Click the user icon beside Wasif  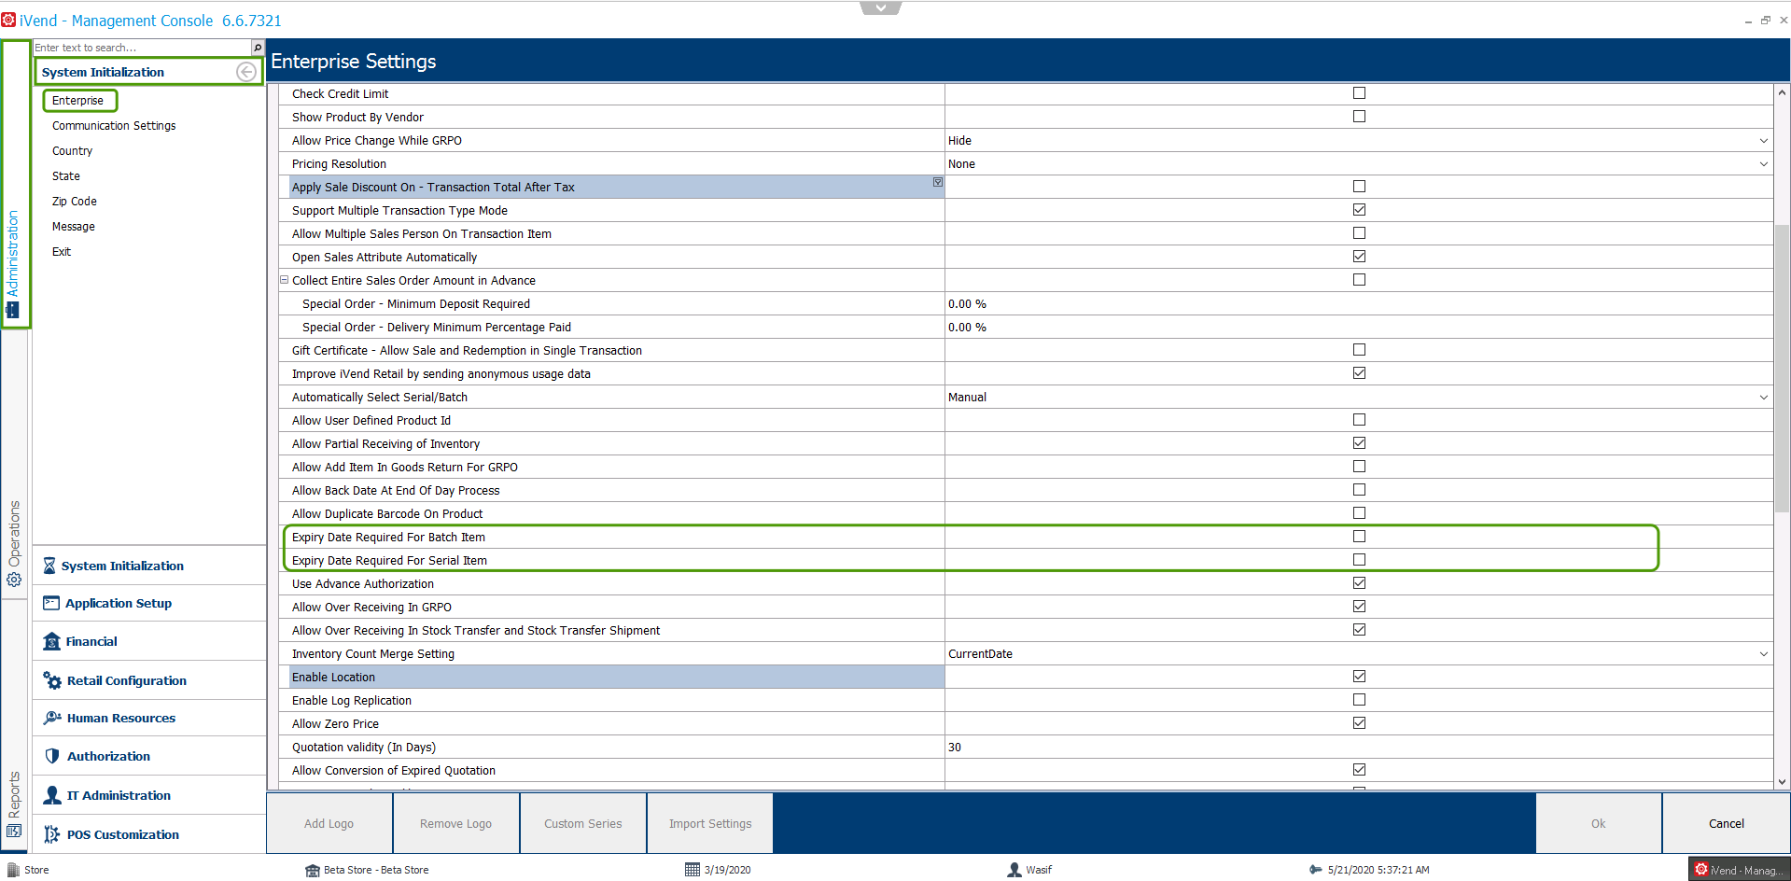(1014, 870)
